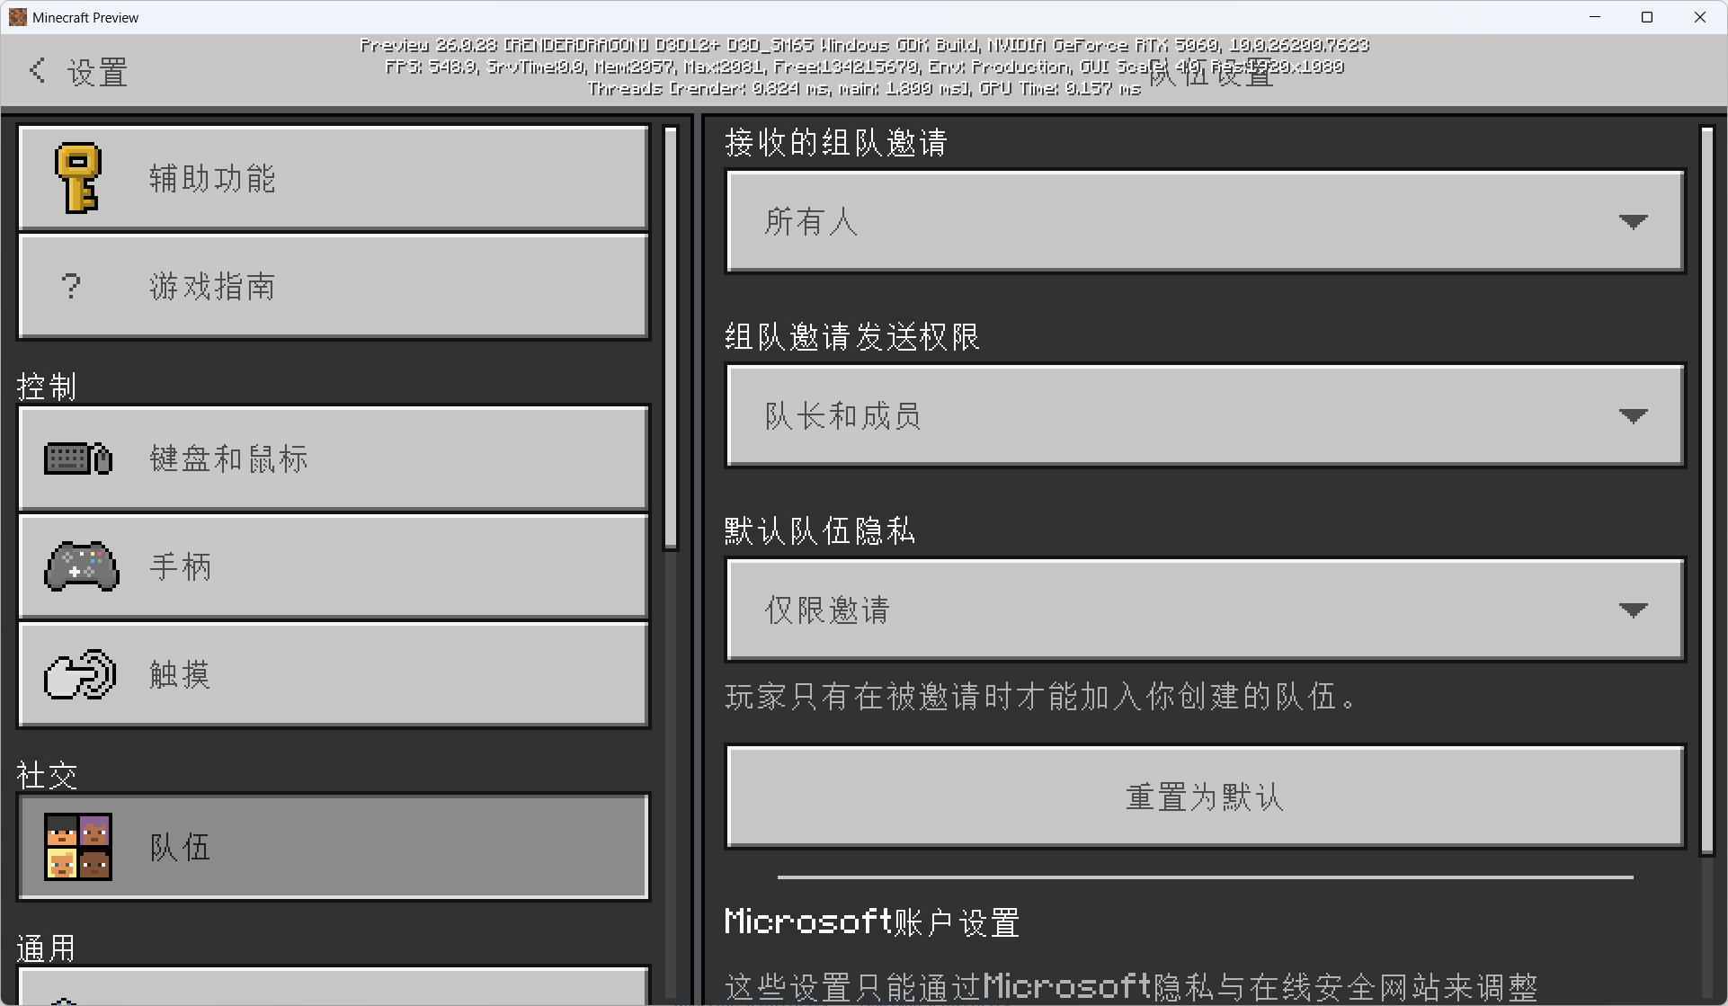Click the arrow on the 所有人 dropdown
1728x1006 pixels.
[x=1633, y=221]
